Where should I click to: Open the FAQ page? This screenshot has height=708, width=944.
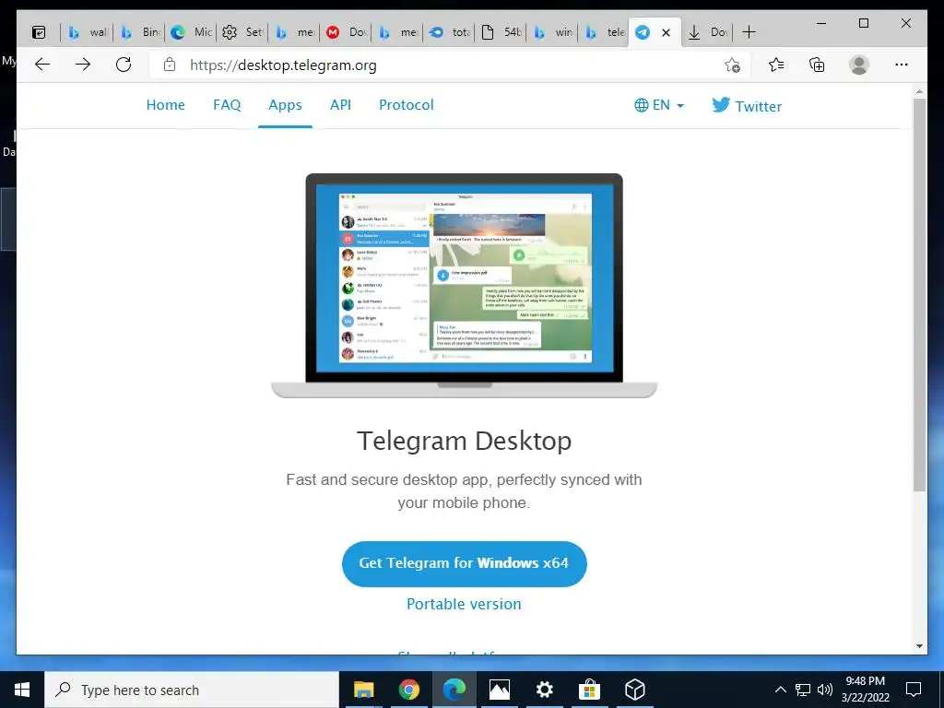[x=227, y=105]
